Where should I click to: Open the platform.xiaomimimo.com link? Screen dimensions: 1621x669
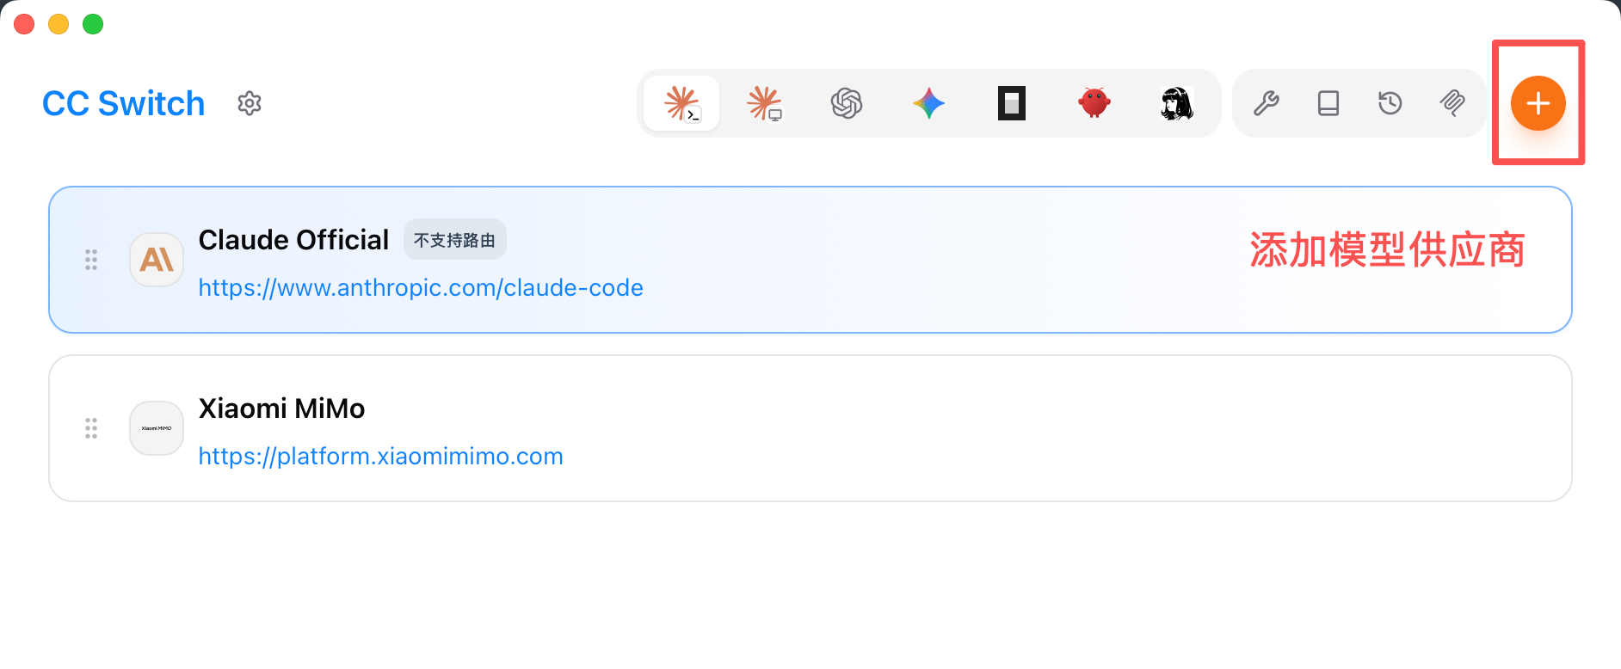380,456
